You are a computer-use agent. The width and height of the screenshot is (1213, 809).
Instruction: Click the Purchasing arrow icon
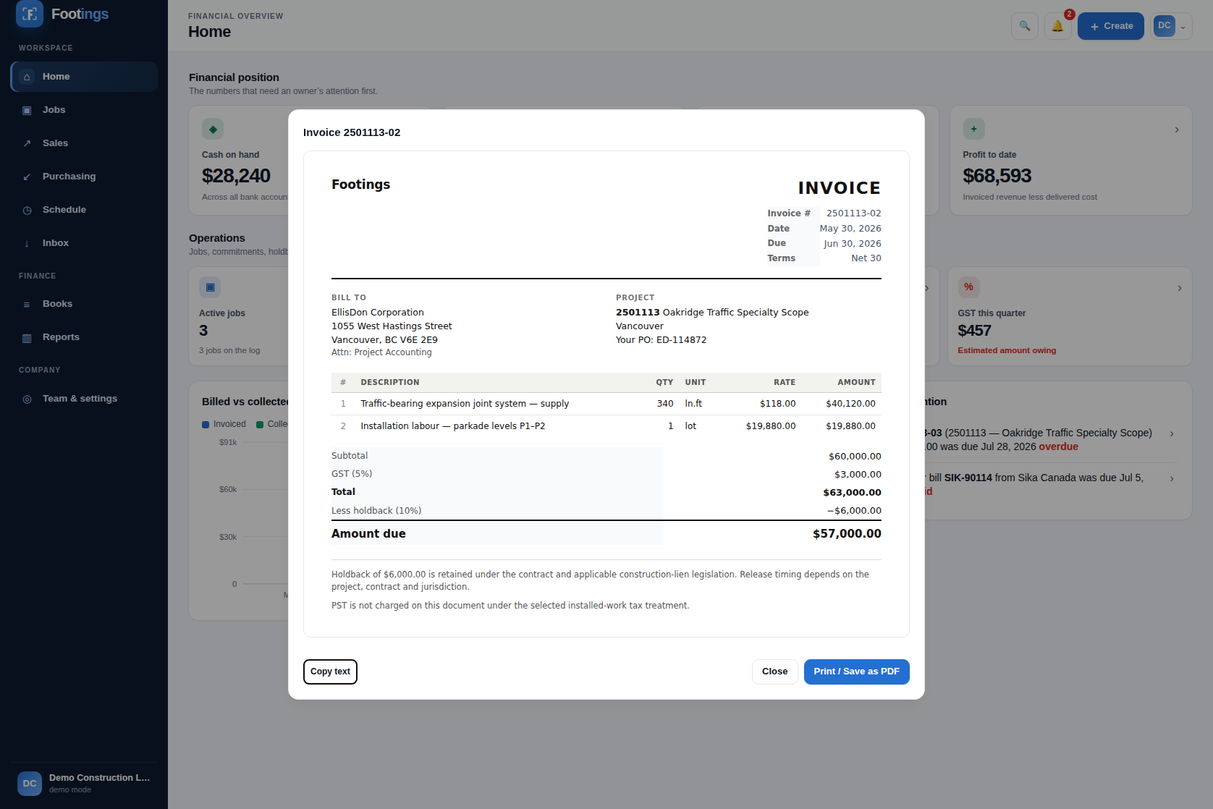click(x=27, y=177)
